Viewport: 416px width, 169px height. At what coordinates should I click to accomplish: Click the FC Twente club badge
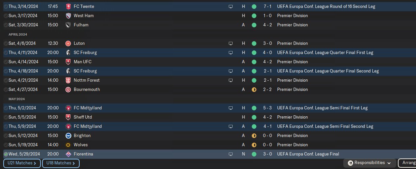tap(68, 6)
